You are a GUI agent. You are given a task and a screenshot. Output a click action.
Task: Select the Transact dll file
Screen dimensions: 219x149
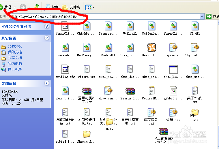click(x=108, y=28)
